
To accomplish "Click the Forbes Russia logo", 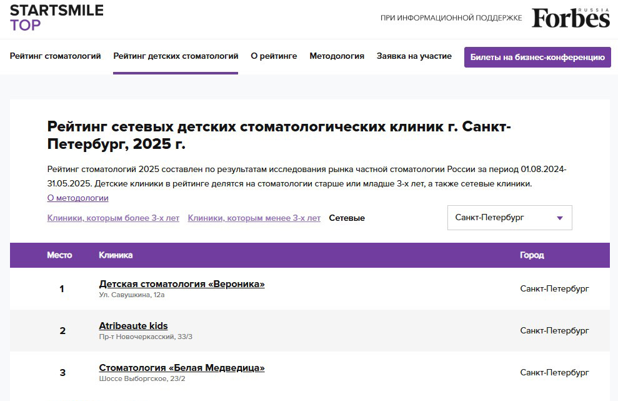I will [571, 18].
